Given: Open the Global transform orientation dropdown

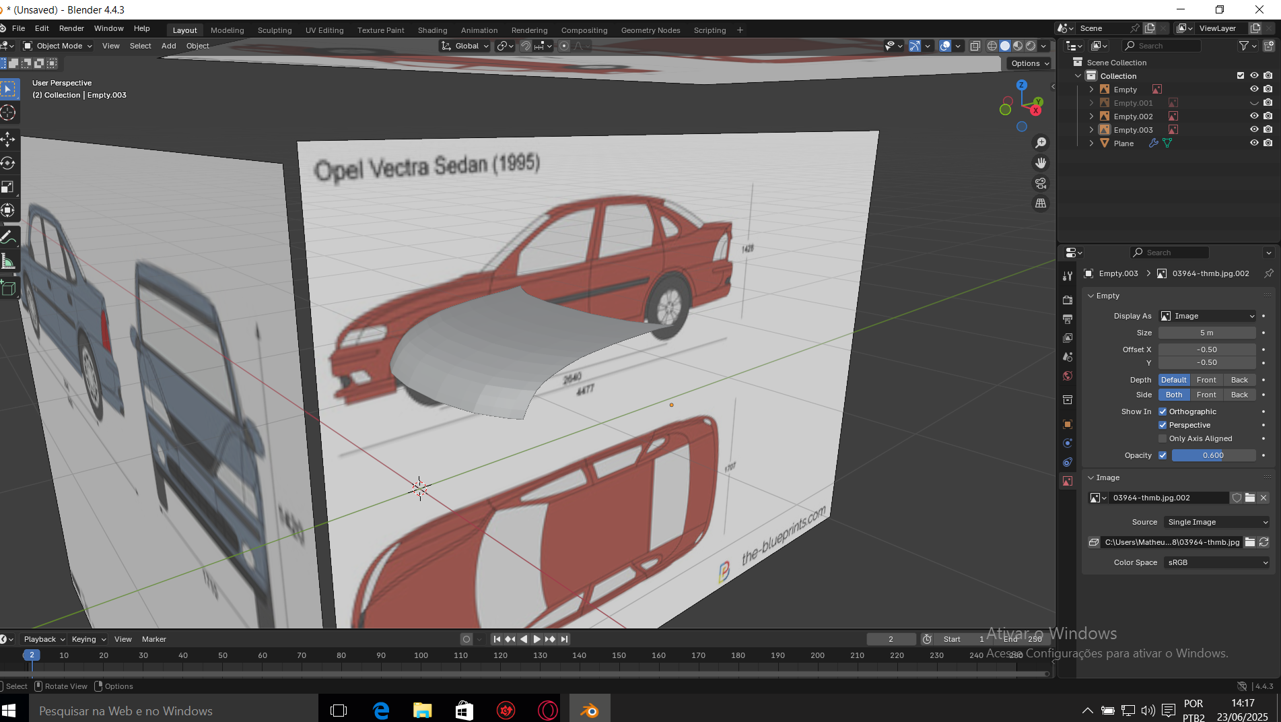Looking at the screenshot, I should point(465,46).
